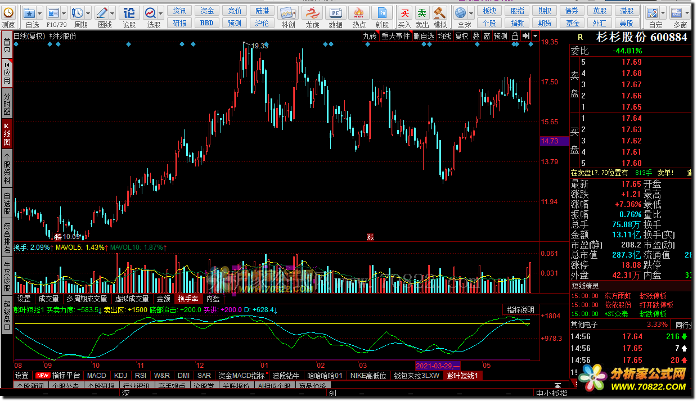697x401 pixels.
Task: Open the 全球 global markets globe icon
Action: point(461,12)
